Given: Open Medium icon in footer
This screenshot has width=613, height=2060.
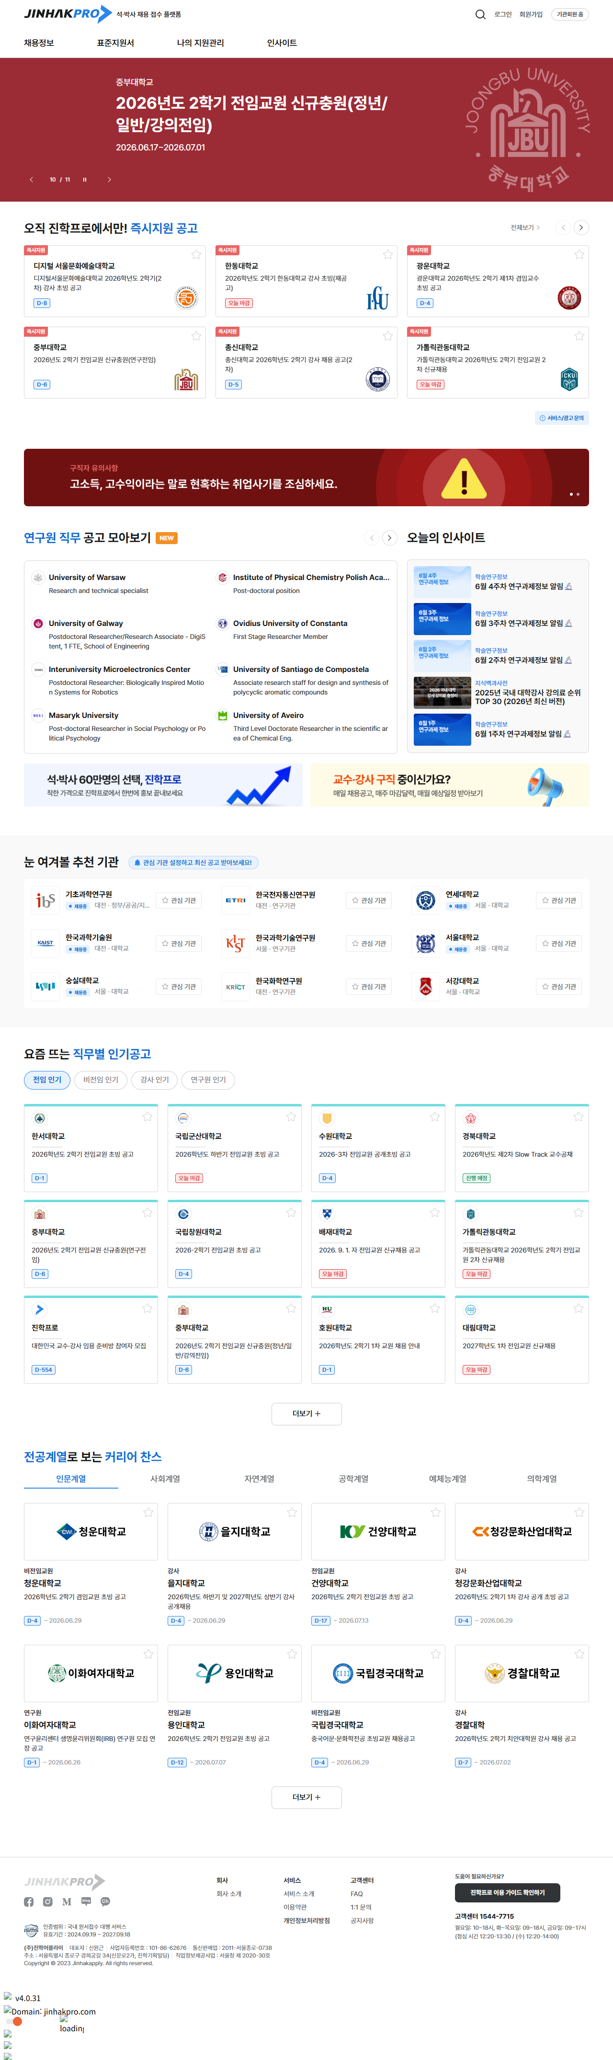Looking at the screenshot, I should pyautogui.click(x=67, y=1901).
